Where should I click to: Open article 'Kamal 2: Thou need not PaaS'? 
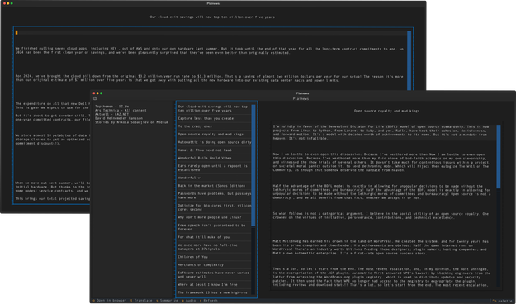(x=214, y=150)
